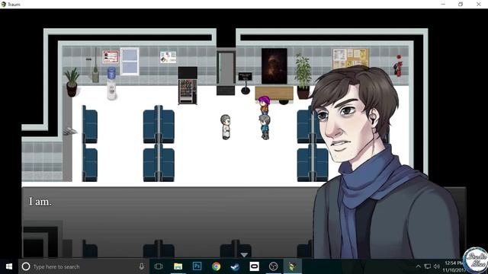Image resolution: width=488 pixels, height=274 pixels.
Task: Minimize the Traum window
Action: click(443, 5)
